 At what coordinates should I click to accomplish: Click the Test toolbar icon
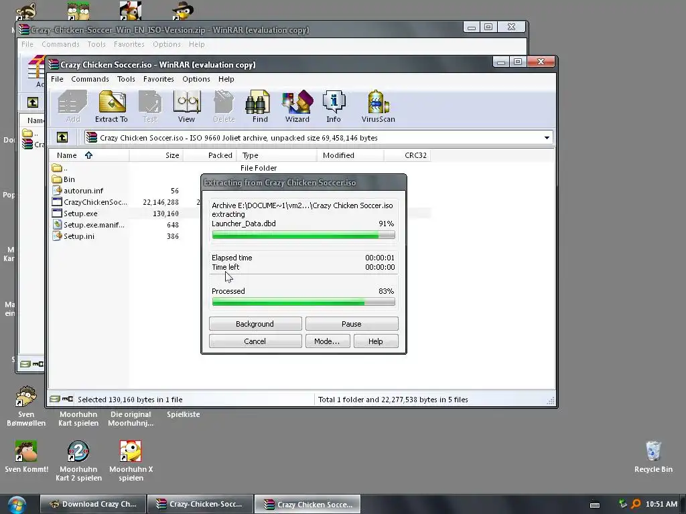(149, 106)
